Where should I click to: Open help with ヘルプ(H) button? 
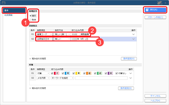tap(155, 101)
